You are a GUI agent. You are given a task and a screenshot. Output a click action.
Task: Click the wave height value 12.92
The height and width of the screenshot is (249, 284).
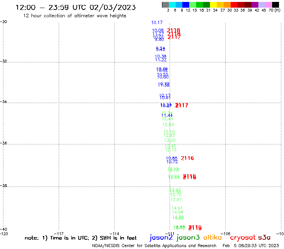pos(169,135)
